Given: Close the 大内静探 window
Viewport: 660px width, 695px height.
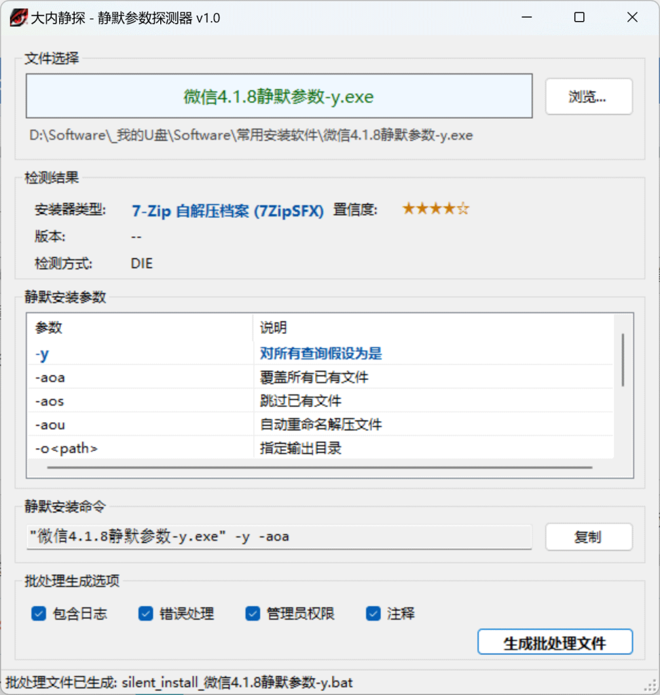Looking at the screenshot, I should (633, 17).
